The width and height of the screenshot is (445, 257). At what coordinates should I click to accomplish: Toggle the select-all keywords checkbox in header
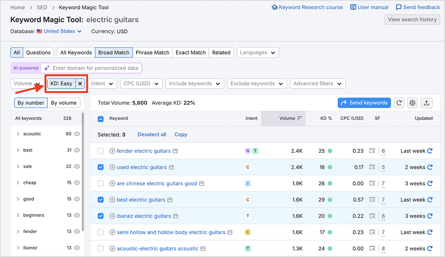pos(100,119)
